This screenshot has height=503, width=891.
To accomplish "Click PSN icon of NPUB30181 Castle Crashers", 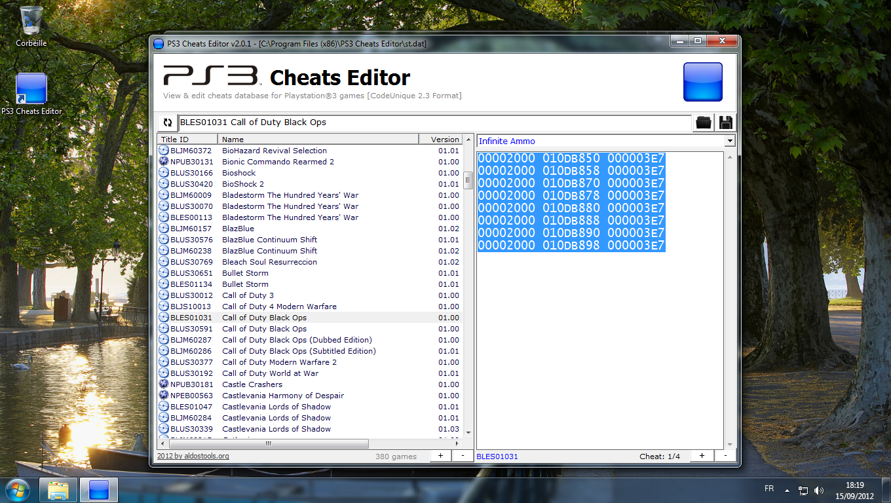I will coord(164,384).
